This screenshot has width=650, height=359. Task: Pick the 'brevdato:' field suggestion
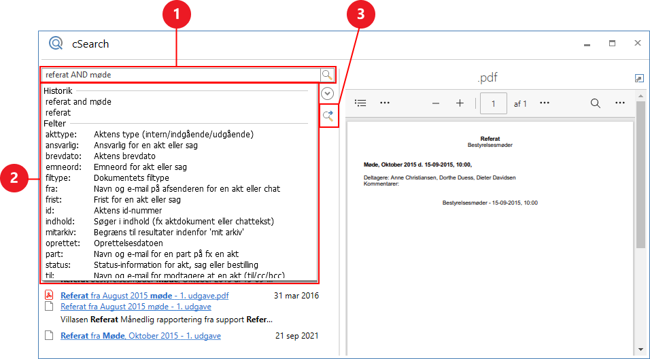(x=61, y=156)
